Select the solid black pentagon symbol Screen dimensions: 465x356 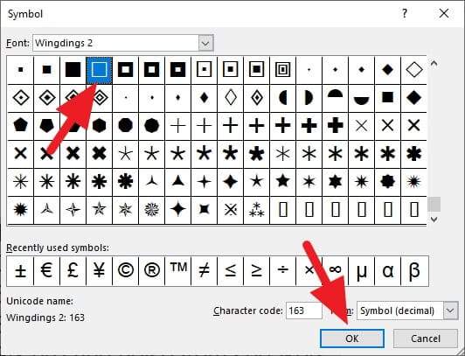tap(20, 126)
